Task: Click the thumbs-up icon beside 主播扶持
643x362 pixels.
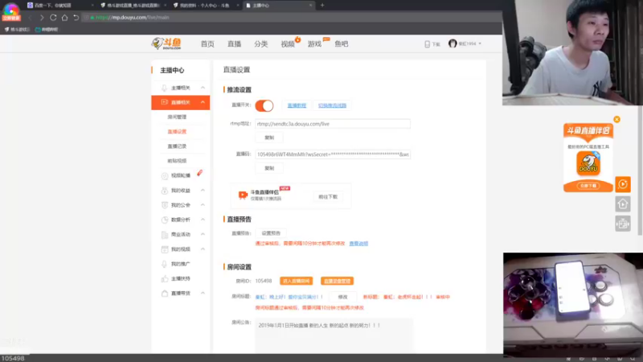Action: (165, 278)
